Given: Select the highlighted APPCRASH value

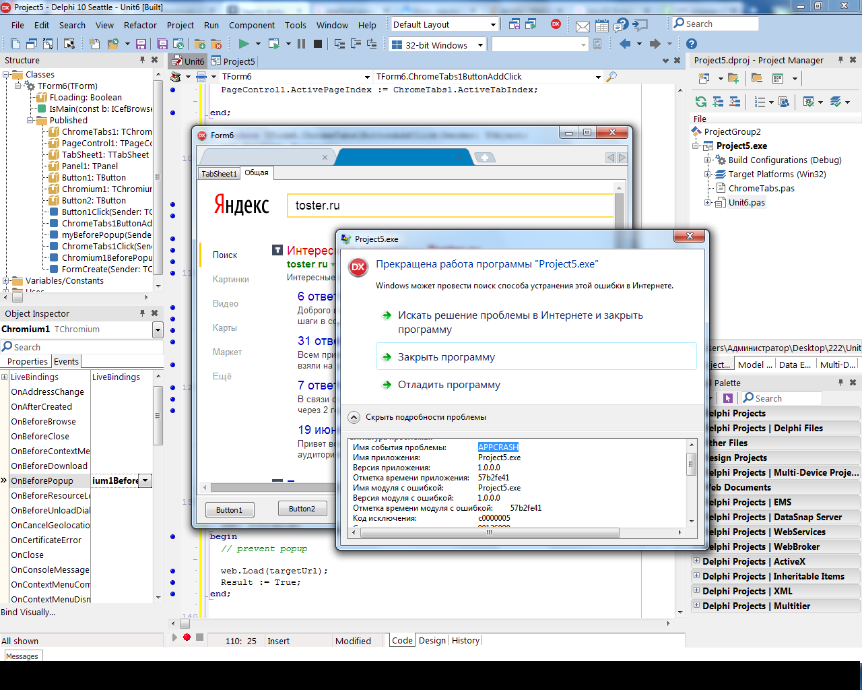Looking at the screenshot, I should pos(498,447).
